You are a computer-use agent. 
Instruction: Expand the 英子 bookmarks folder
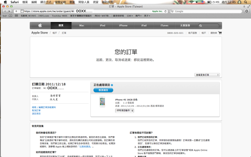pos(147,16)
